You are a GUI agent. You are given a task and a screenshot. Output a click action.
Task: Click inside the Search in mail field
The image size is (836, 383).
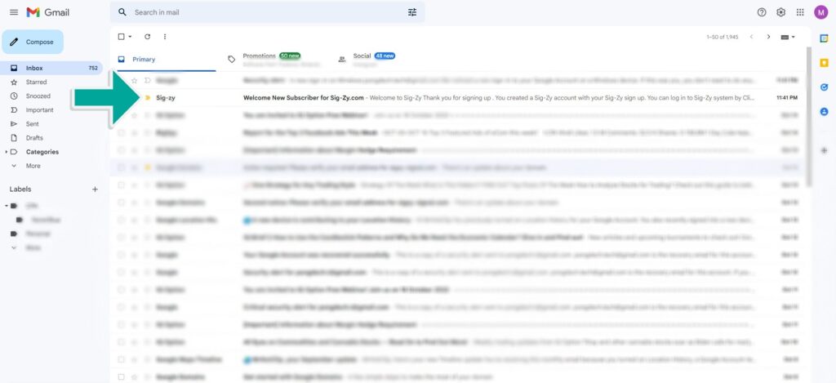261,12
